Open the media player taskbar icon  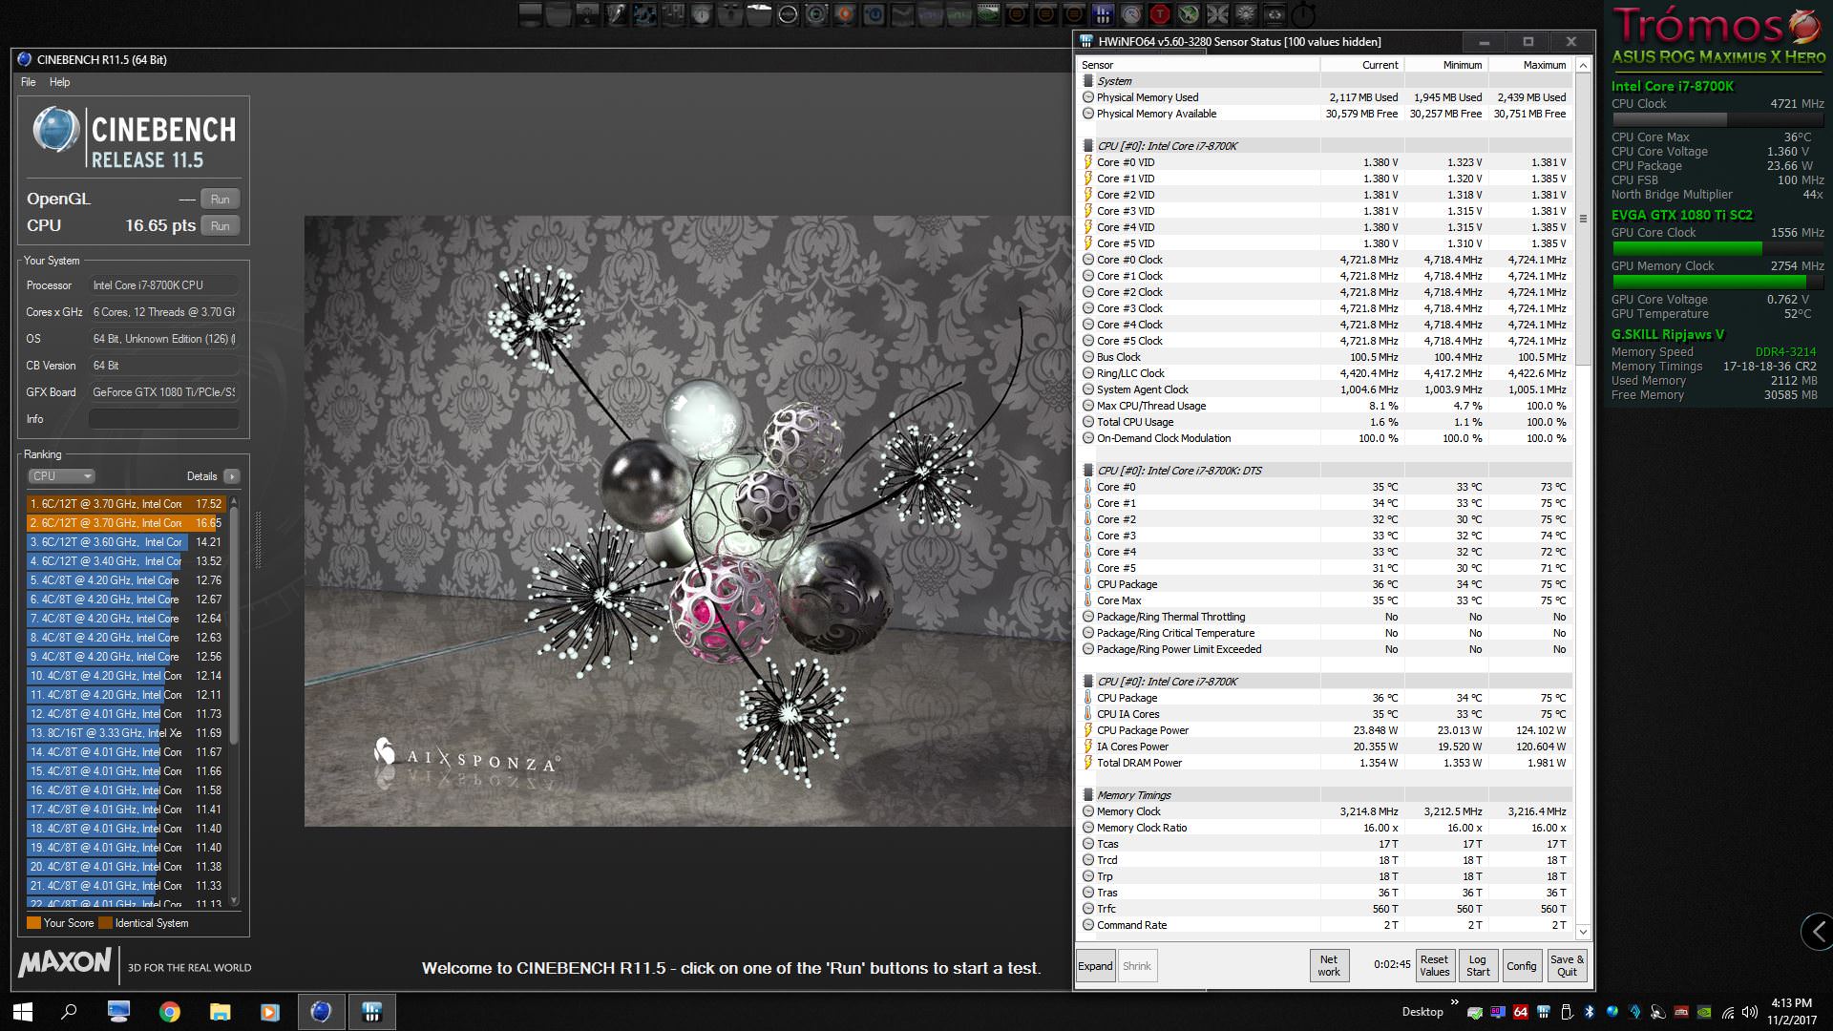click(270, 1012)
